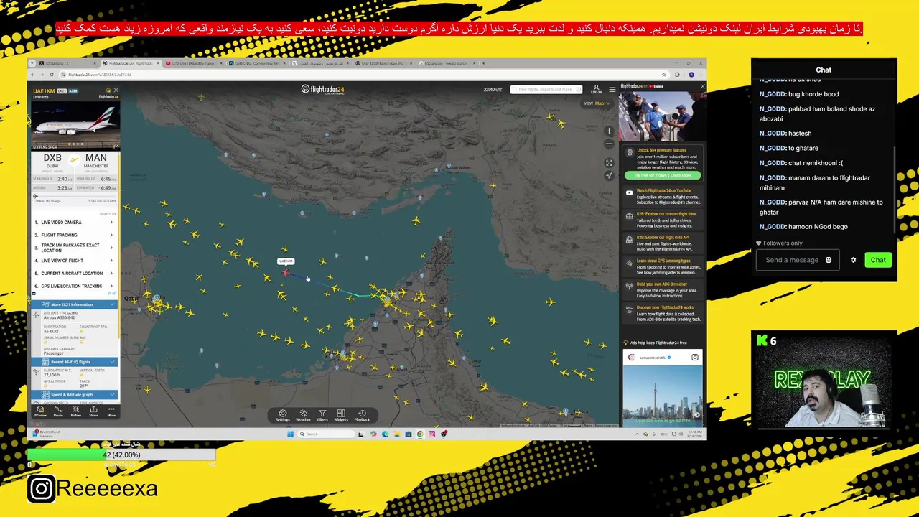
Task: Click the selected red UAE1KM aircraft
Action: click(286, 273)
